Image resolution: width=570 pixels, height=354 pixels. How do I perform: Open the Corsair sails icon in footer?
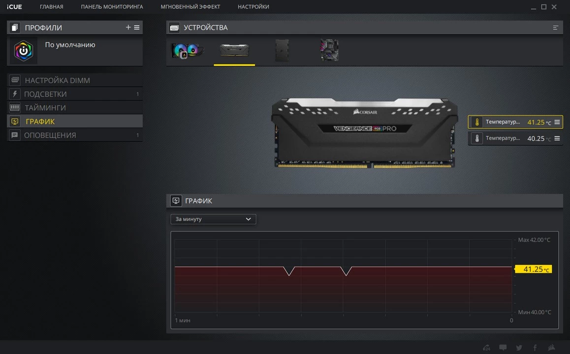[551, 347]
